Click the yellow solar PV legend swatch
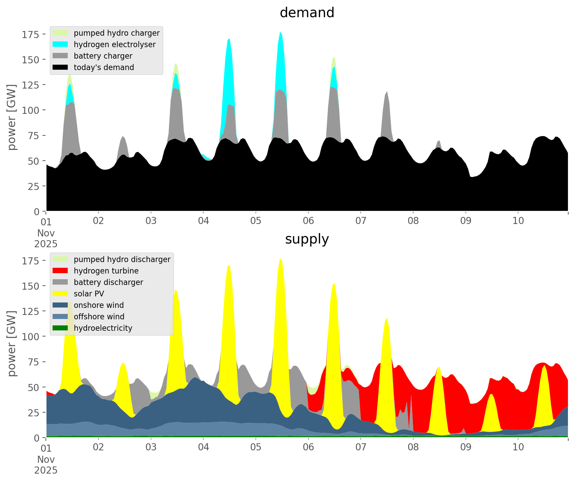The width and height of the screenshot is (575, 482). point(60,294)
